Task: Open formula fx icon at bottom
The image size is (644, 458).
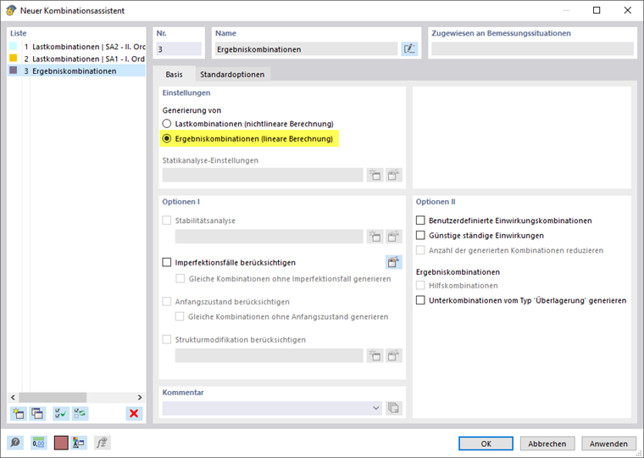Action: 102,443
